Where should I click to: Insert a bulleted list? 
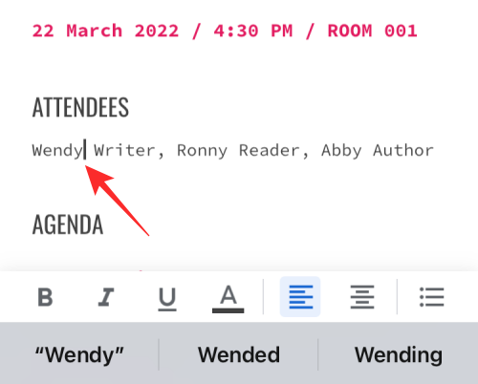432,297
